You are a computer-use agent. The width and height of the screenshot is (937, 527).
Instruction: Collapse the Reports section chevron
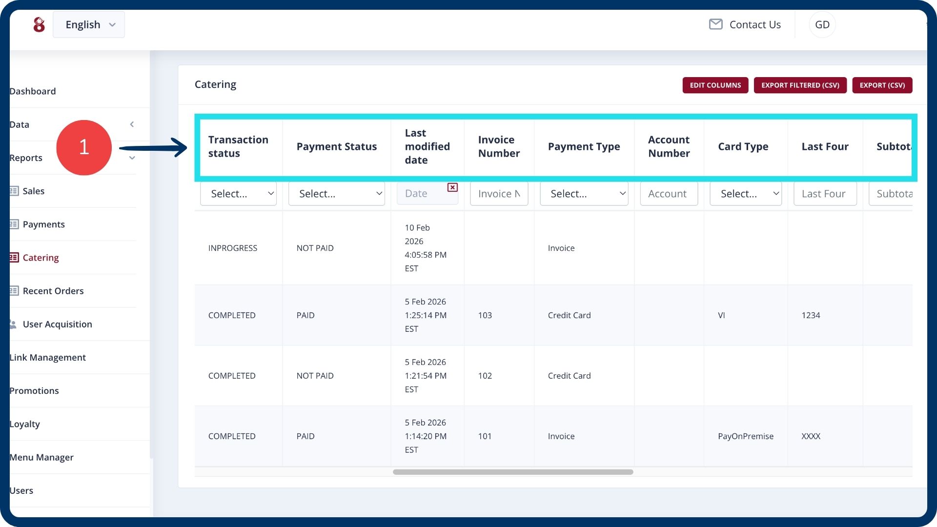click(x=132, y=158)
